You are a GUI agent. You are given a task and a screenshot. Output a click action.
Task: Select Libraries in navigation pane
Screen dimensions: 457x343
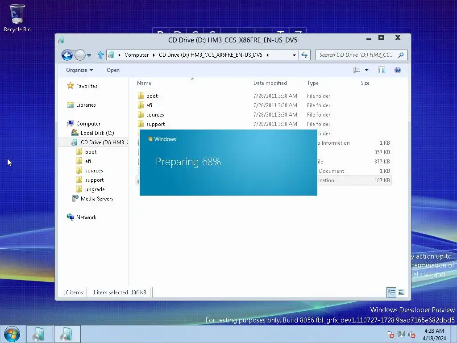[86, 105]
